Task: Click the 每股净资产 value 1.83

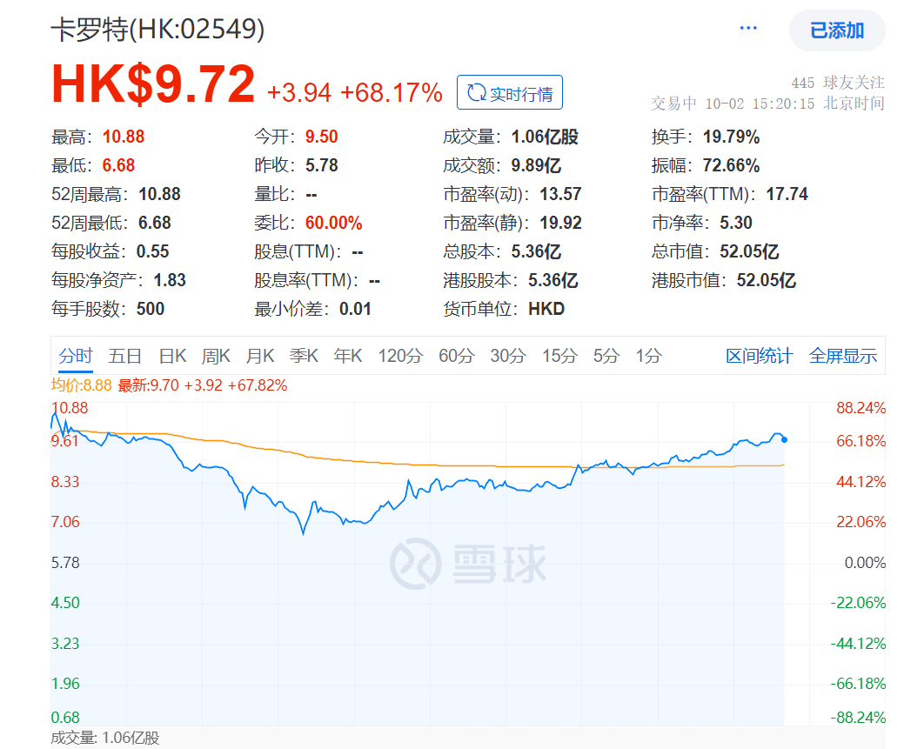Action: click(x=170, y=280)
